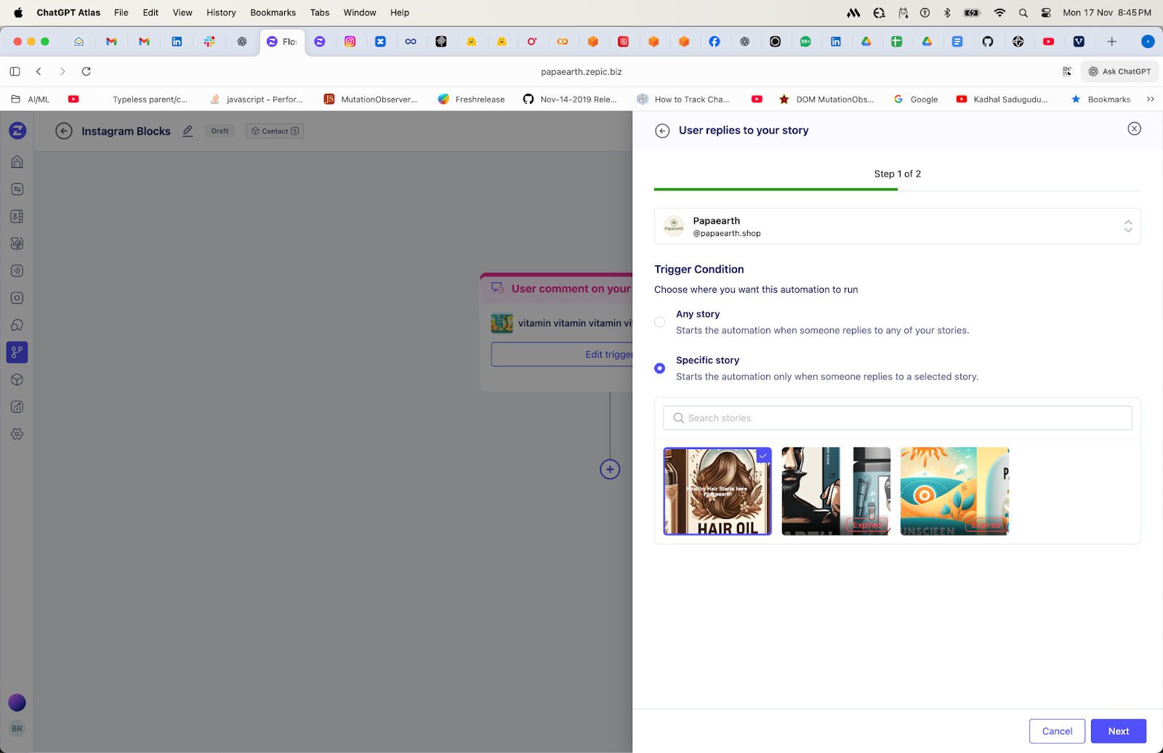This screenshot has width=1163, height=753.
Task: Open the analytics chart icon in the sidebar
Action: pyautogui.click(x=17, y=407)
